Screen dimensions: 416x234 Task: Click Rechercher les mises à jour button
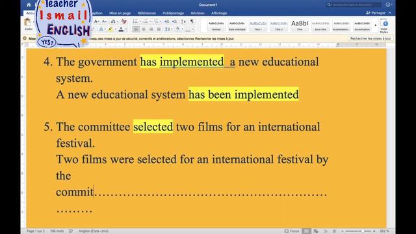(x=370, y=38)
